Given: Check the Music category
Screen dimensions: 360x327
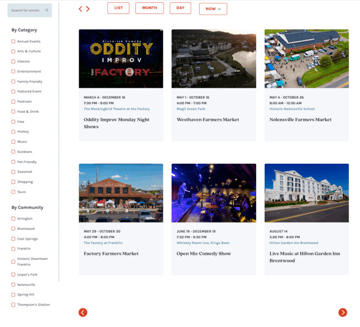Looking at the screenshot, I should [x=14, y=142].
